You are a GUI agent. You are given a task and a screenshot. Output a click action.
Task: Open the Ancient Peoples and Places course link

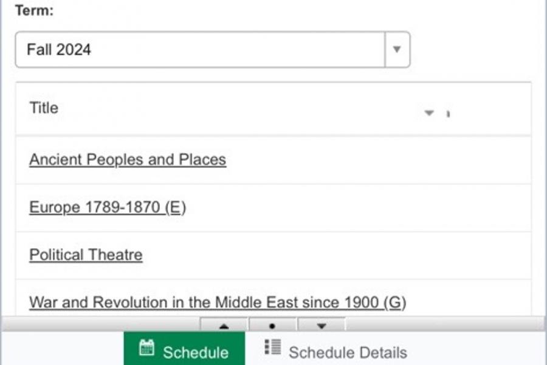[x=128, y=159]
